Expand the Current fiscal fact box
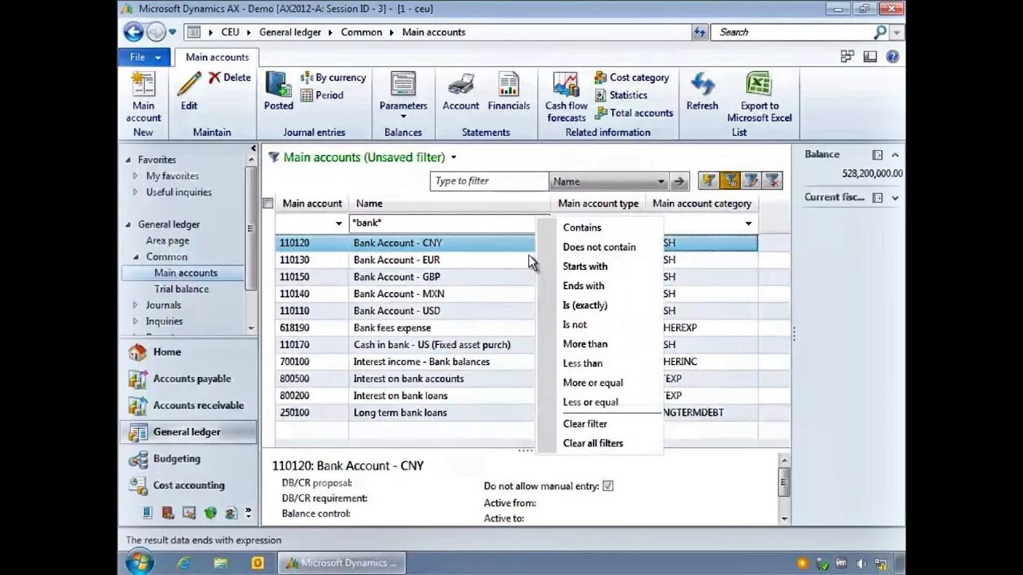The width and height of the screenshot is (1023, 575). point(895,197)
